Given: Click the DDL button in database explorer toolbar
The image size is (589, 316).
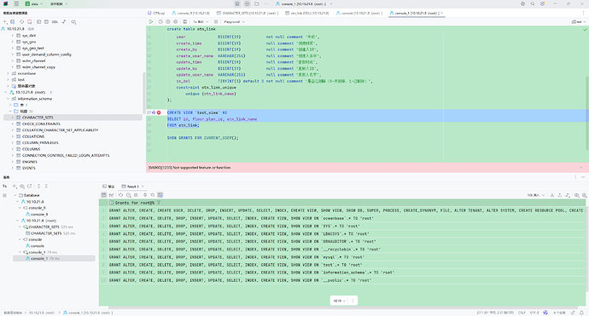Looking at the screenshot, I should [x=55, y=22].
